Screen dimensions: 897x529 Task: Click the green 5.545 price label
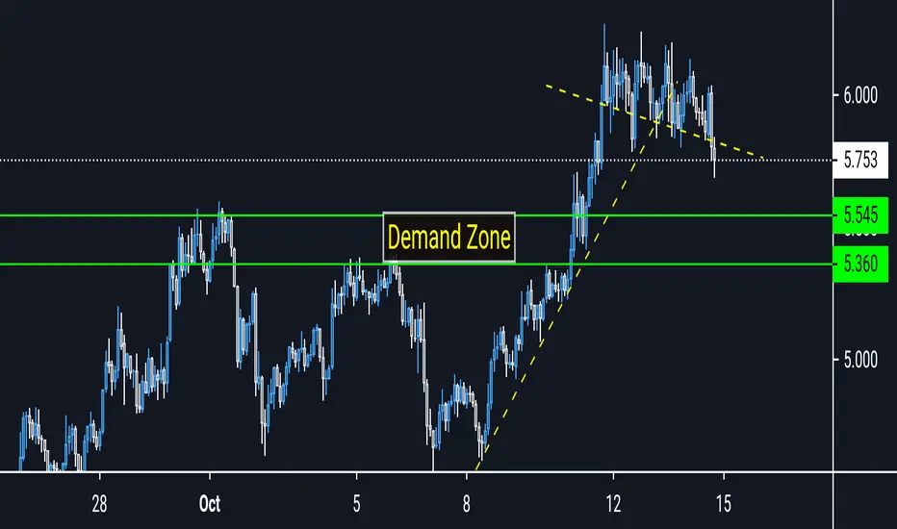[860, 215]
